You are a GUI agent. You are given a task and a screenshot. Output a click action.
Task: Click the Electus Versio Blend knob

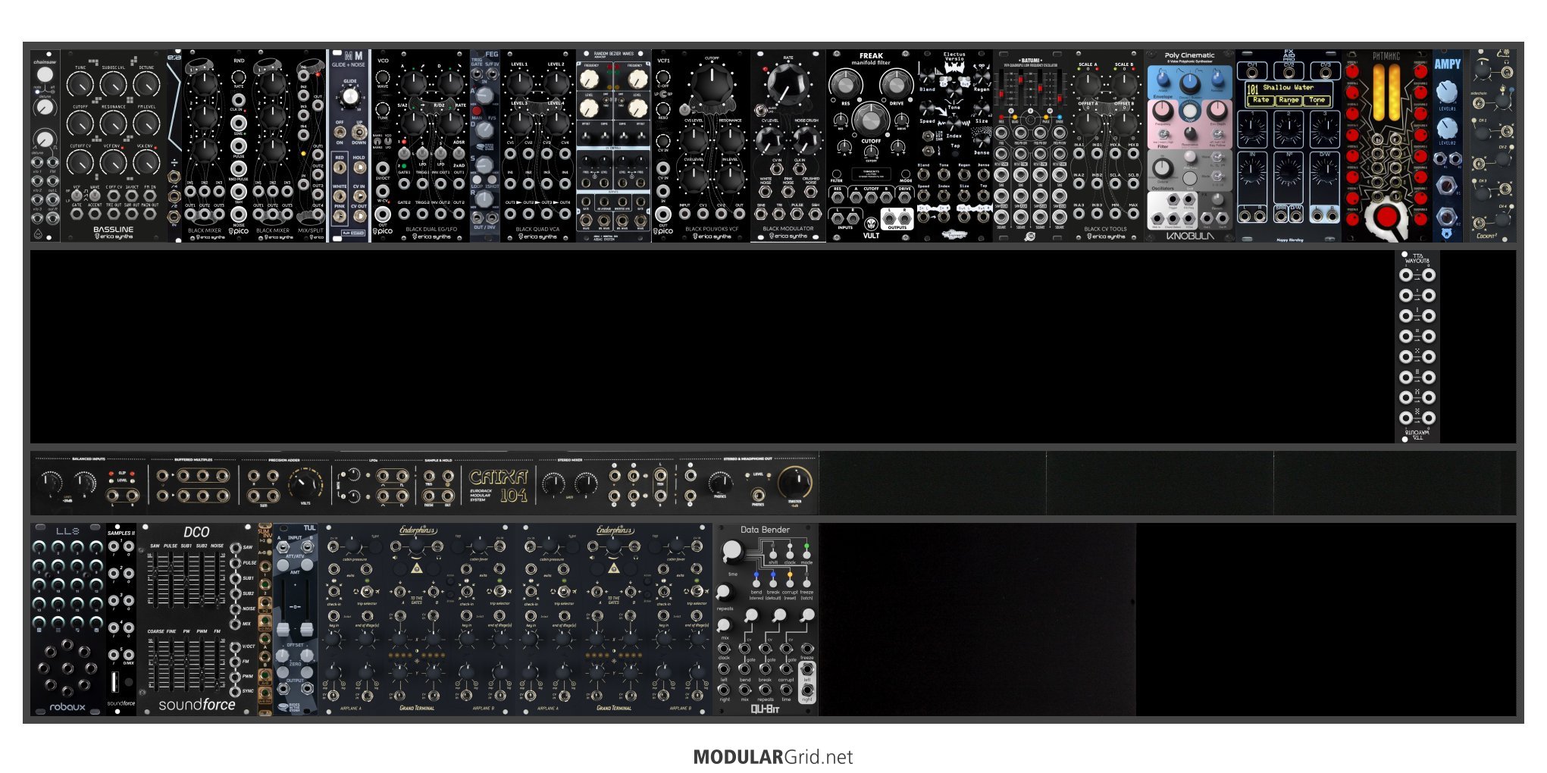coord(928,75)
